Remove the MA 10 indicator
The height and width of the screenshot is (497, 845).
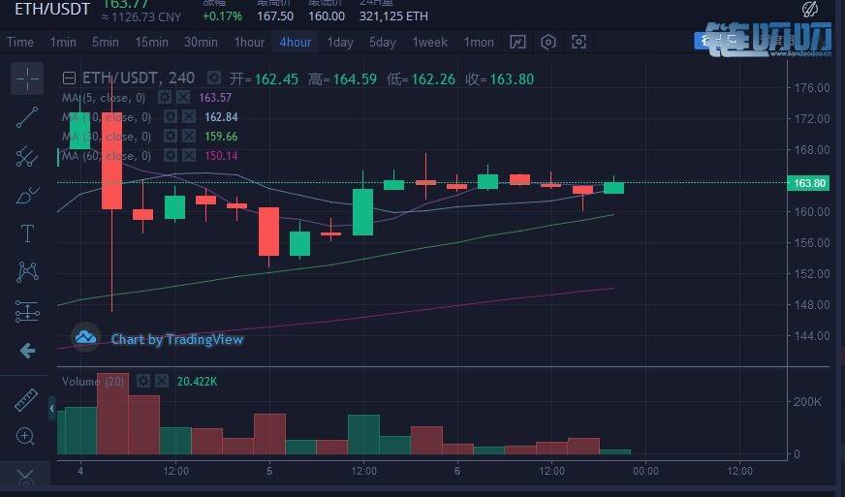click(188, 117)
